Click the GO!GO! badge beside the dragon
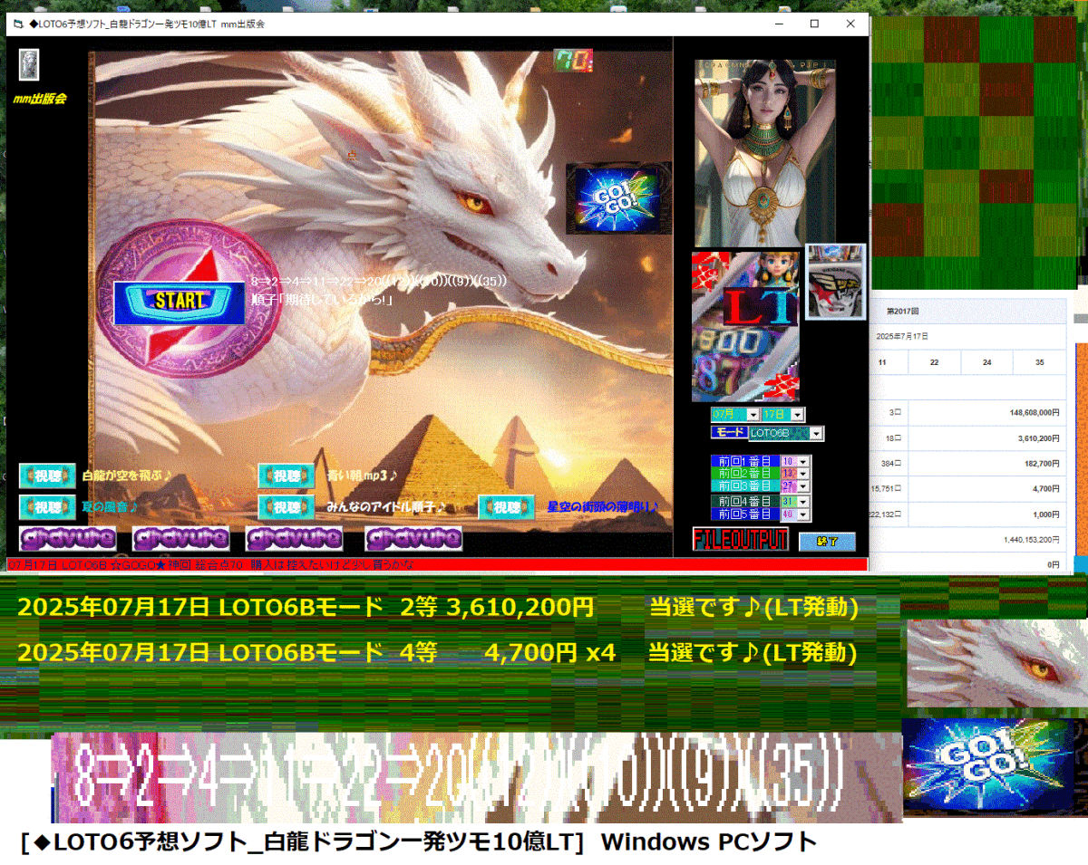1088x865 pixels. 619,199
